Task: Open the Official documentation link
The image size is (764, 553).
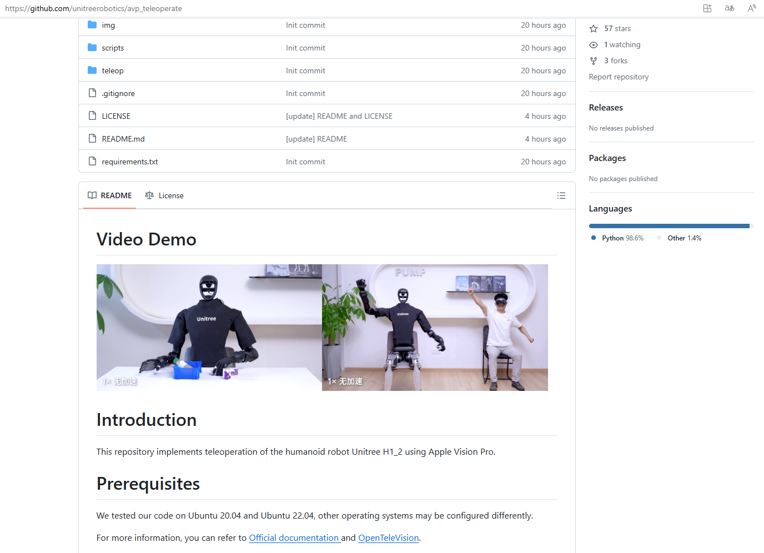Action: pyautogui.click(x=294, y=537)
